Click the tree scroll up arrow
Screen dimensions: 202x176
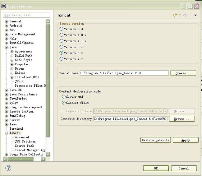[48, 21]
